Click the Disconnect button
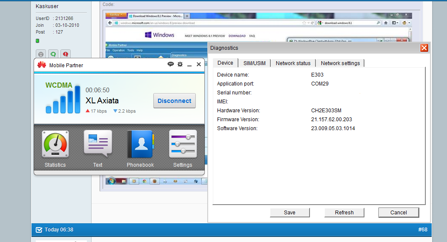This screenshot has height=242, width=447. 175,101
